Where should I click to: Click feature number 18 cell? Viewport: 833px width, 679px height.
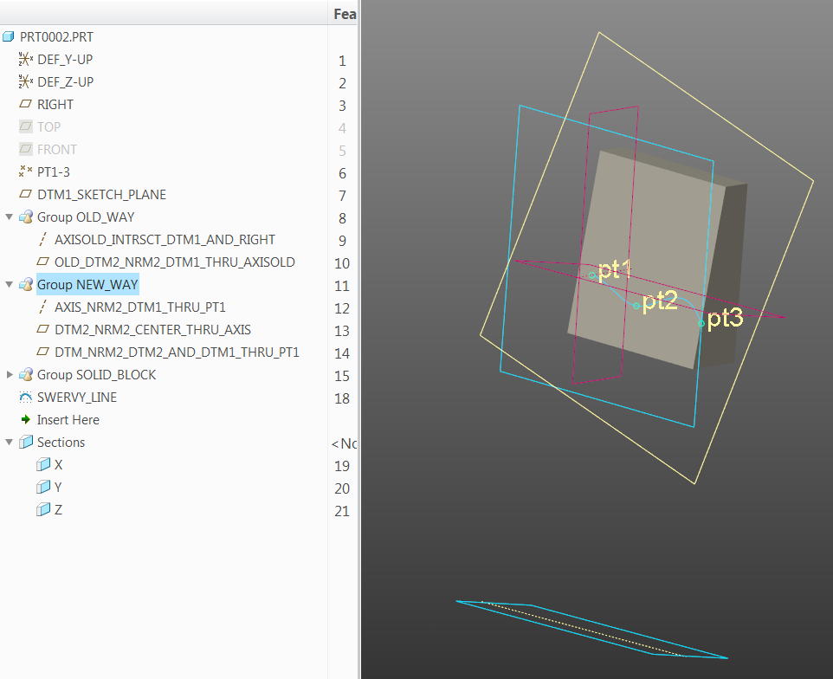click(x=342, y=398)
